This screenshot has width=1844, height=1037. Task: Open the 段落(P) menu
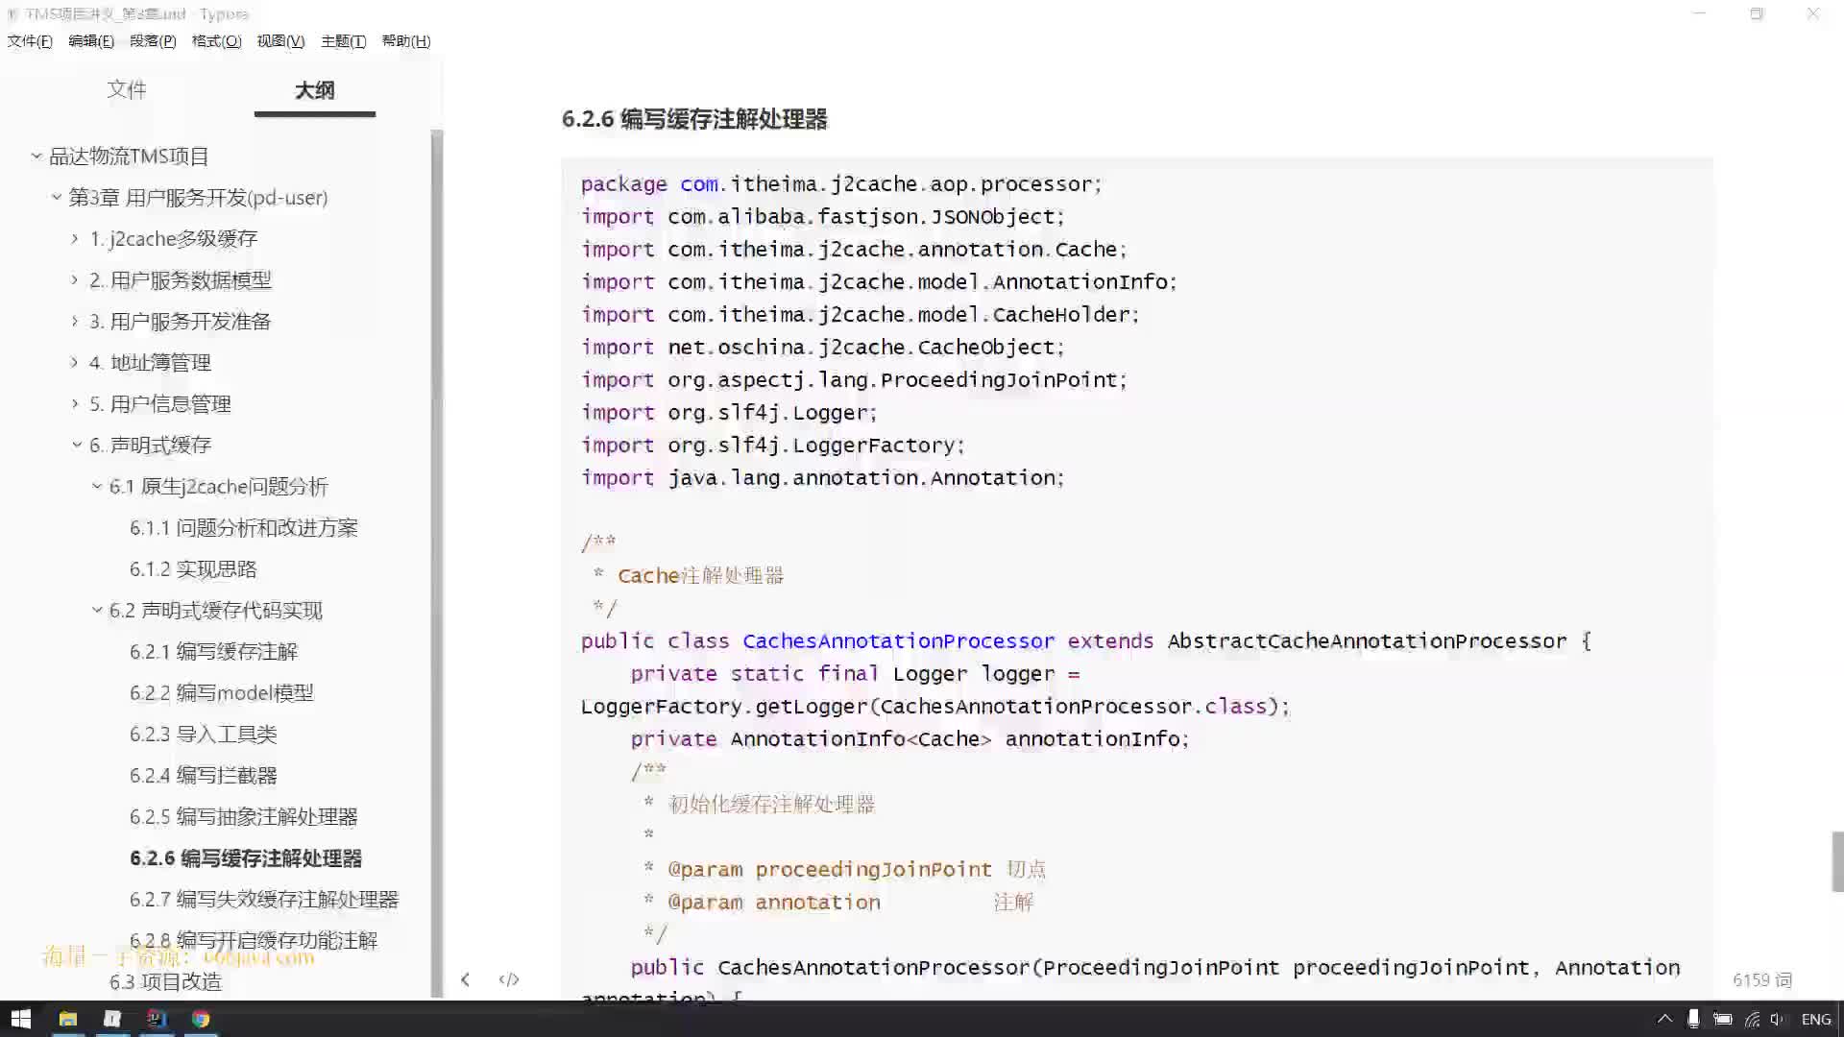tap(153, 41)
